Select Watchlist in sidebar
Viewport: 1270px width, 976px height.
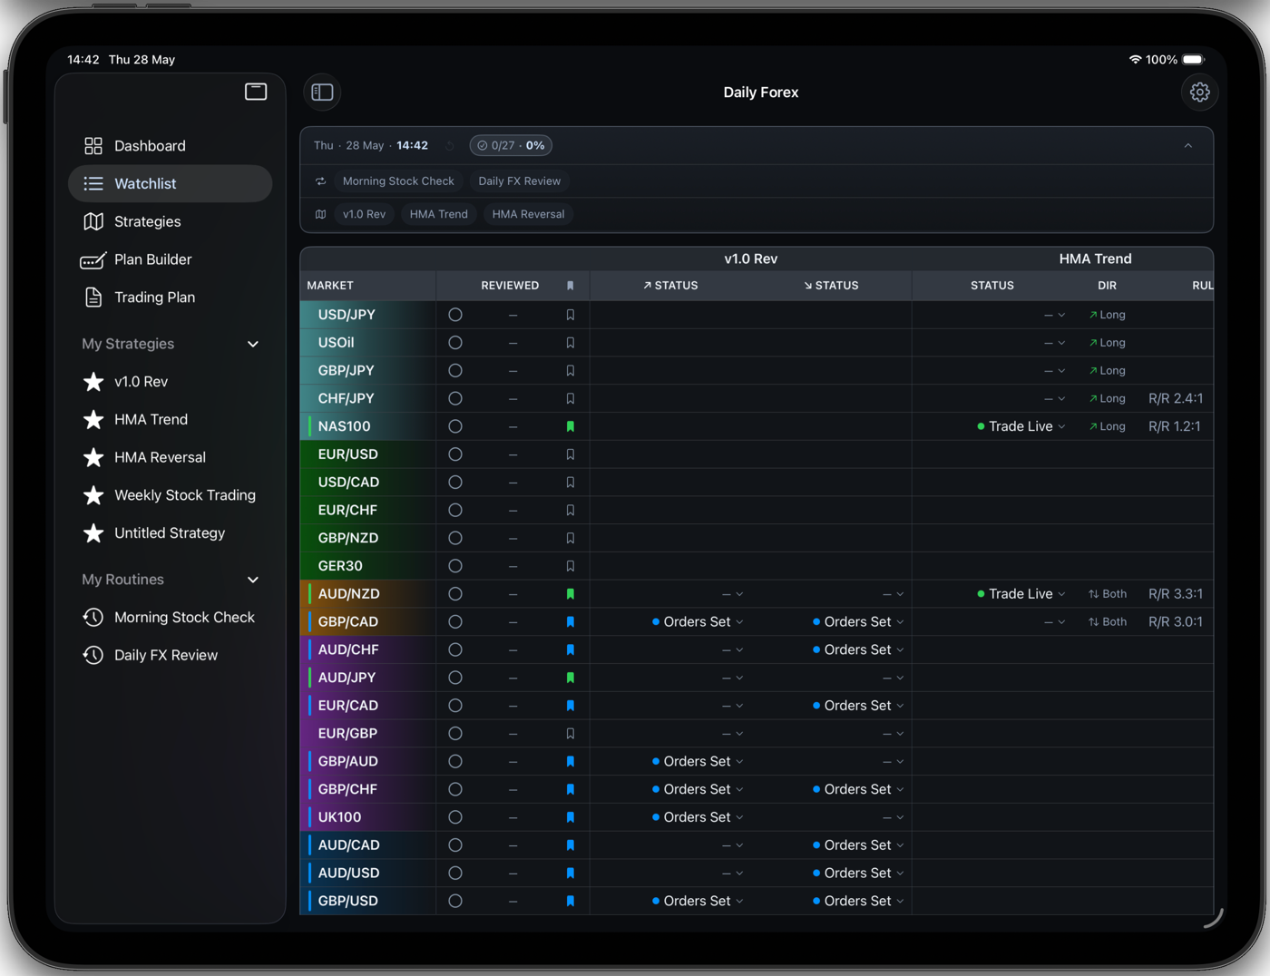point(171,184)
